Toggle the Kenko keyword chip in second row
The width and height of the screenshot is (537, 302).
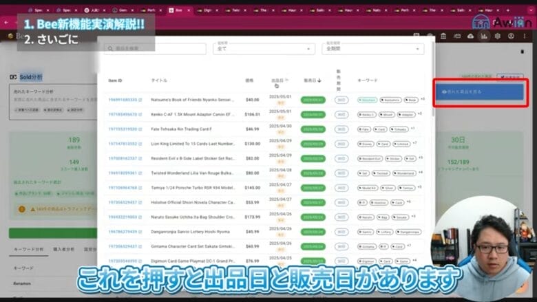pyautogui.click(x=366, y=114)
